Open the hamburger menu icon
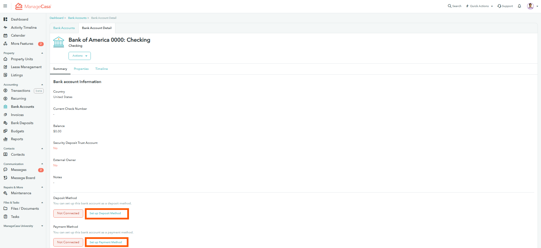 point(5,6)
